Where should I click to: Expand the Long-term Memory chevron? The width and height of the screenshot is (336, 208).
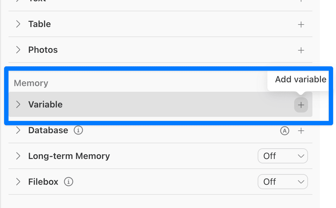tap(18, 156)
